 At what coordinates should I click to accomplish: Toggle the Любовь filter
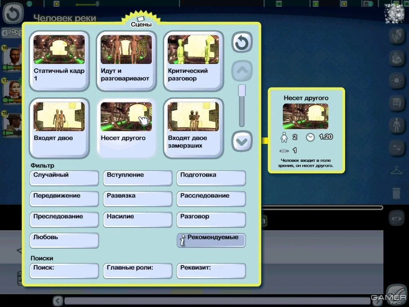[64, 240]
